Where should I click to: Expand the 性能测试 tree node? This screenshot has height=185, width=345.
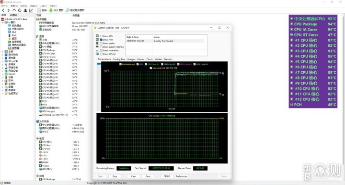pos(3,93)
